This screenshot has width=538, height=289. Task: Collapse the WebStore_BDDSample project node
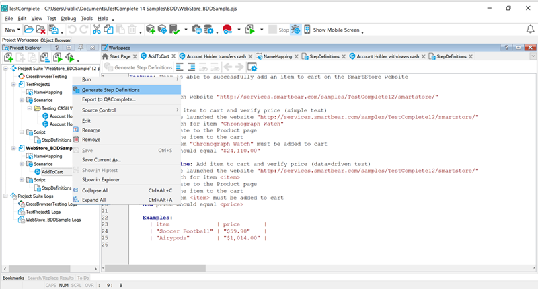click(13, 148)
